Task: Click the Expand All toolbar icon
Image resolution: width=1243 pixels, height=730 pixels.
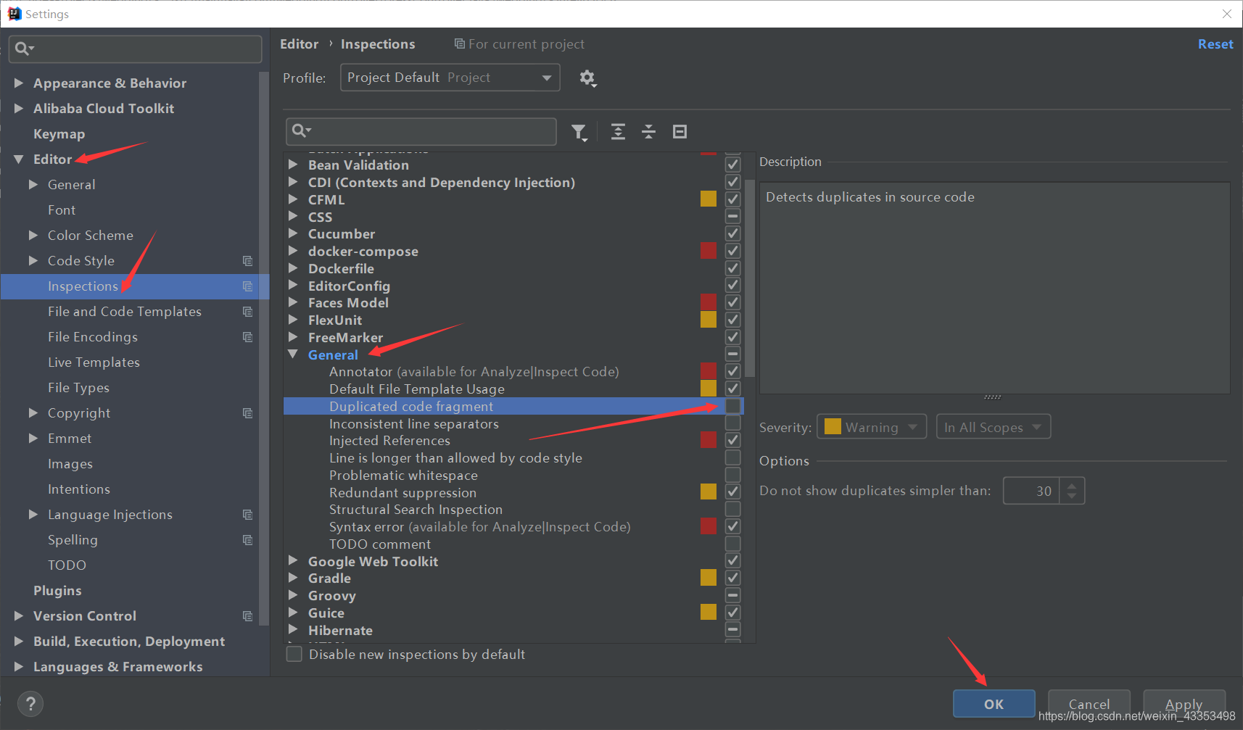Action: 618,132
